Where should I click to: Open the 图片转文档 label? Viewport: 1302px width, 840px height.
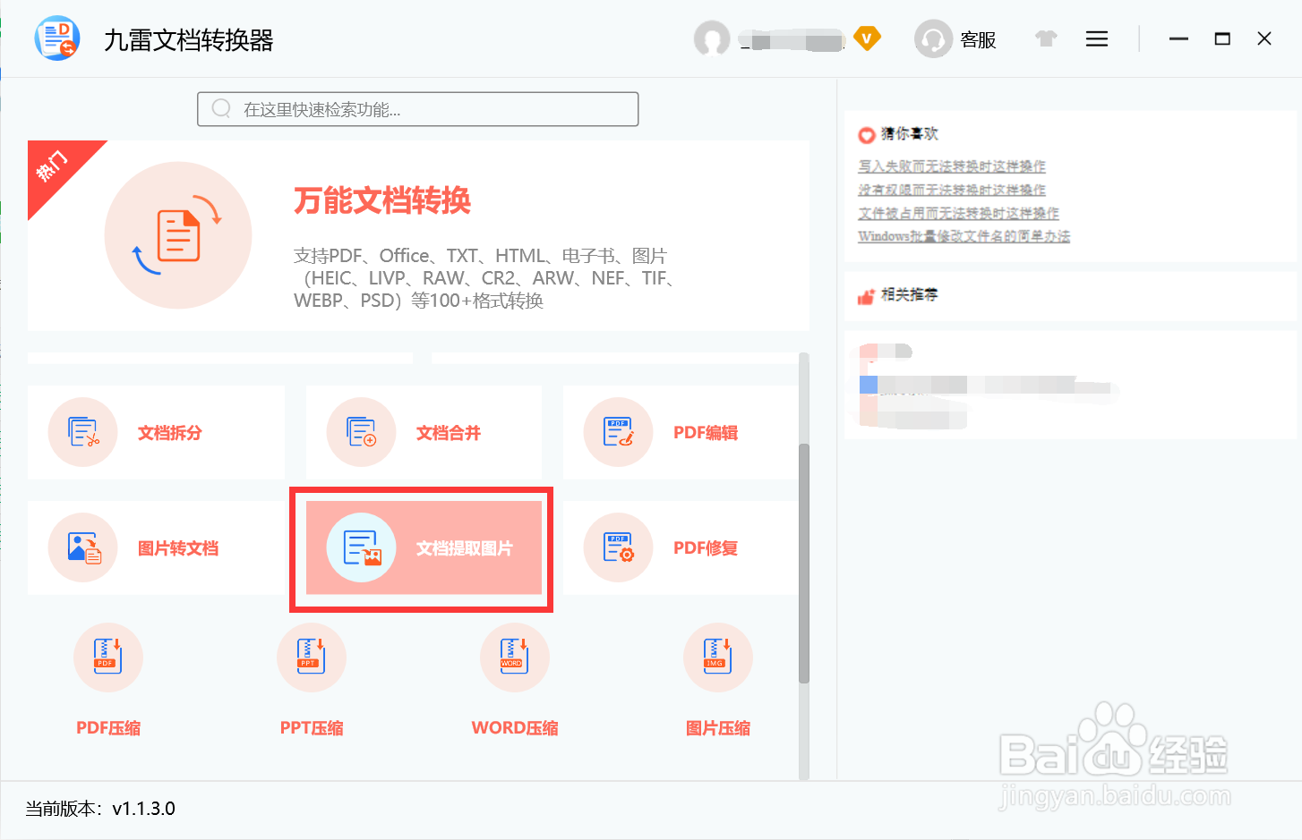coord(178,548)
